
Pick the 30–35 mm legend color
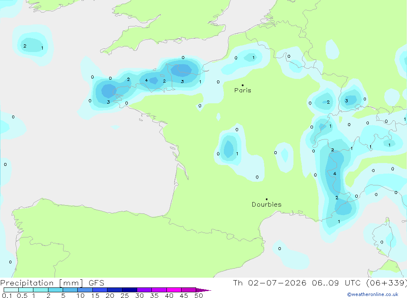pyautogui.click(x=144, y=290)
